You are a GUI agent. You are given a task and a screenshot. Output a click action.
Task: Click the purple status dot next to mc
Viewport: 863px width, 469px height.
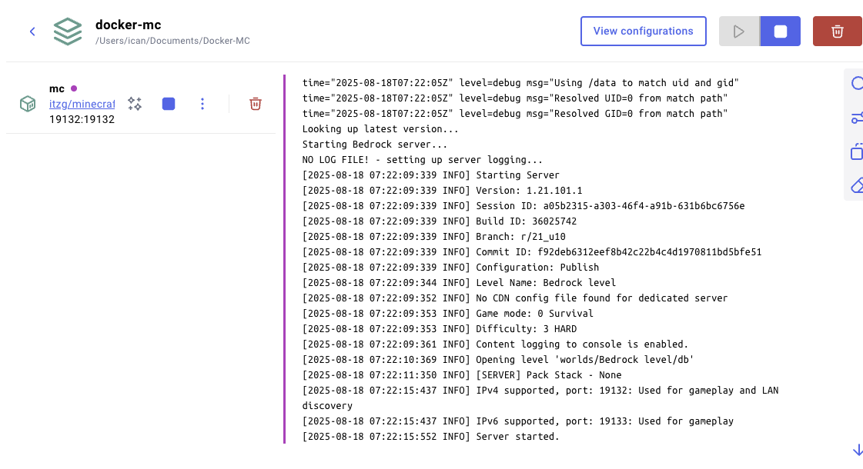[74, 88]
